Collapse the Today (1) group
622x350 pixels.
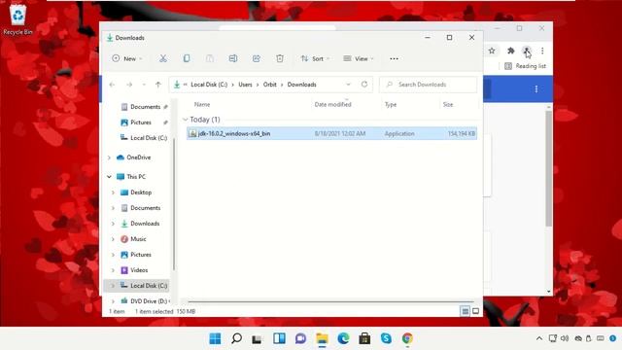coord(186,120)
